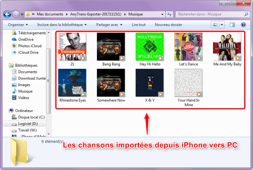Expand chevron after Mes documents in path
Viewport: 253px width, 170px height.
67,14
